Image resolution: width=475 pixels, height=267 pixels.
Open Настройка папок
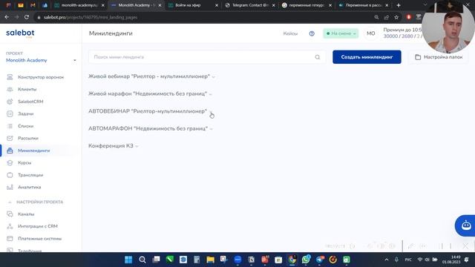[439, 57]
